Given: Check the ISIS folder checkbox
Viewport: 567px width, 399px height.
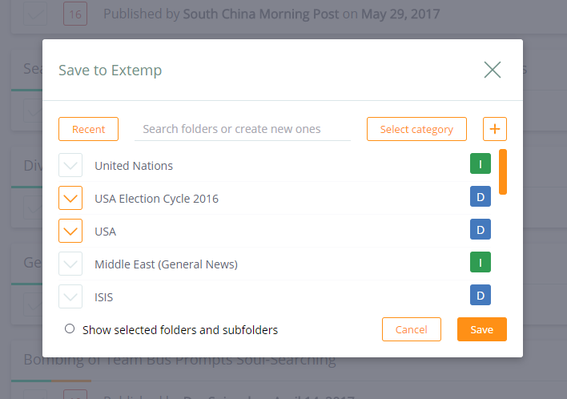Looking at the screenshot, I should coord(70,296).
